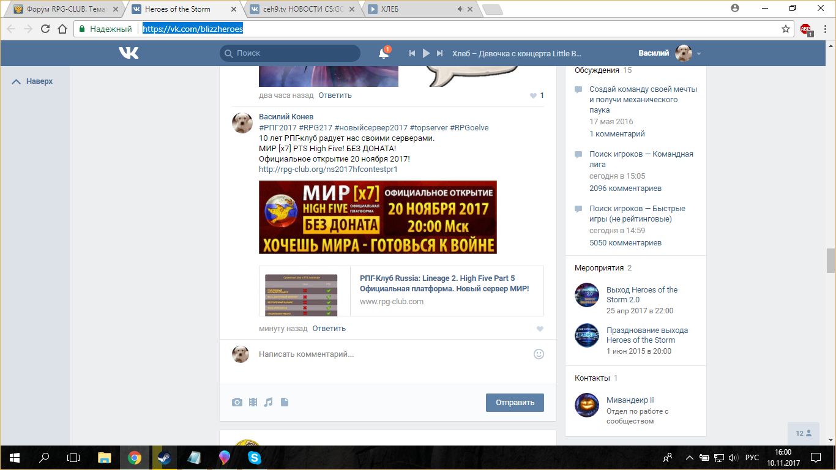Go back in browser history
Image resolution: width=836 pixels, height=470 pixels.
pos(11,29)
